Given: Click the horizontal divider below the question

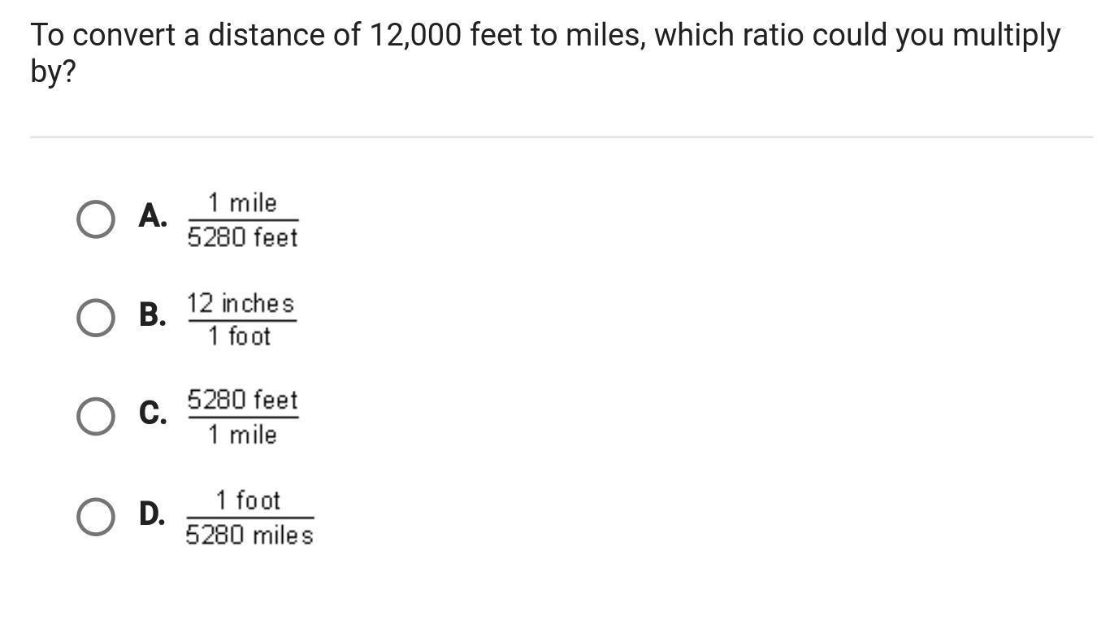Looking at the screenshot, I should (561, 137).
